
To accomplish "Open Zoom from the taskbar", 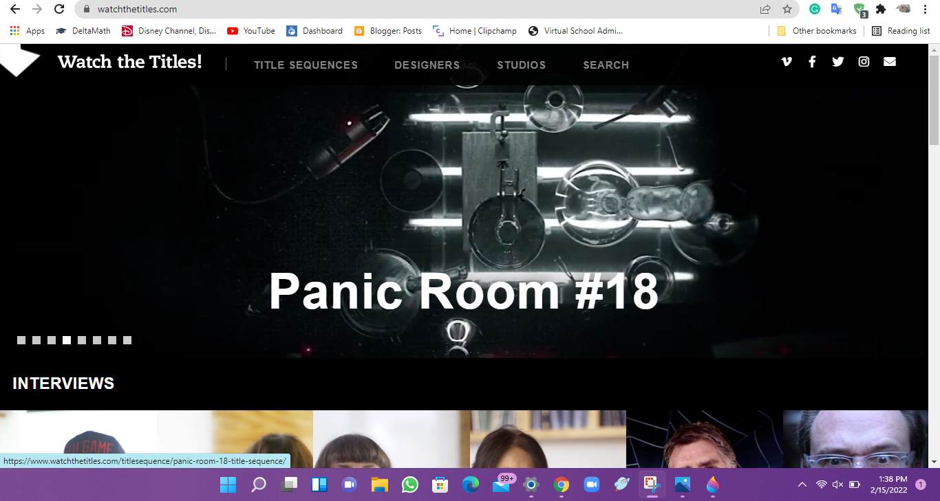I will click(591, 485).
